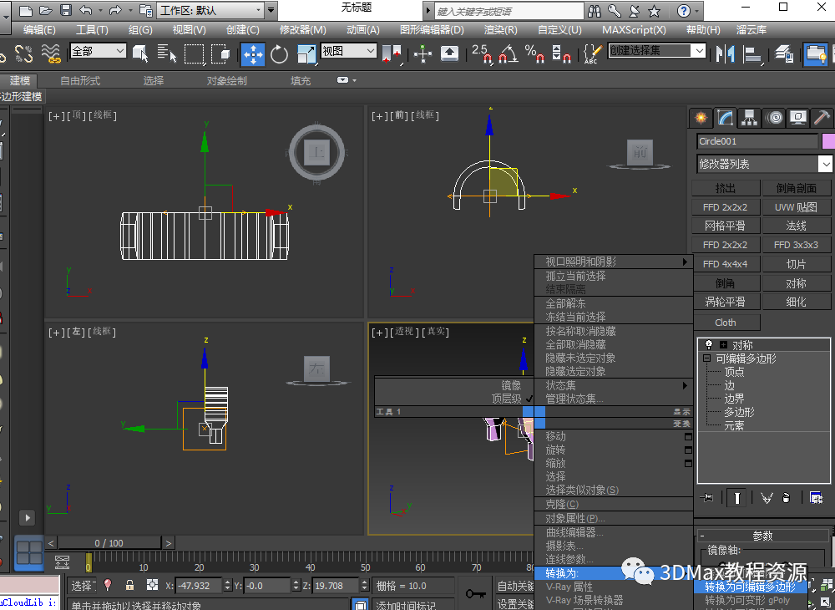Switch to the Modify command panel tab
Screen dimensions: 835x610
[726, 118]
